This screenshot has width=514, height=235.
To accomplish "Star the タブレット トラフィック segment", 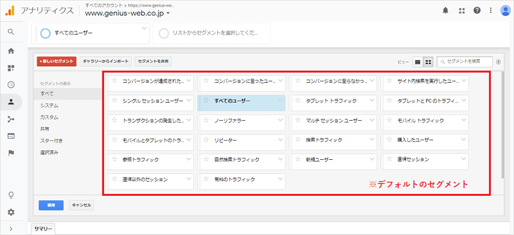I will 297,100.
